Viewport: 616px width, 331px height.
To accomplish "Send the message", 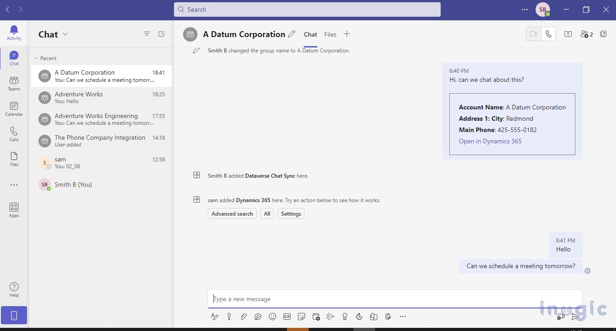I will coord(575,317).
